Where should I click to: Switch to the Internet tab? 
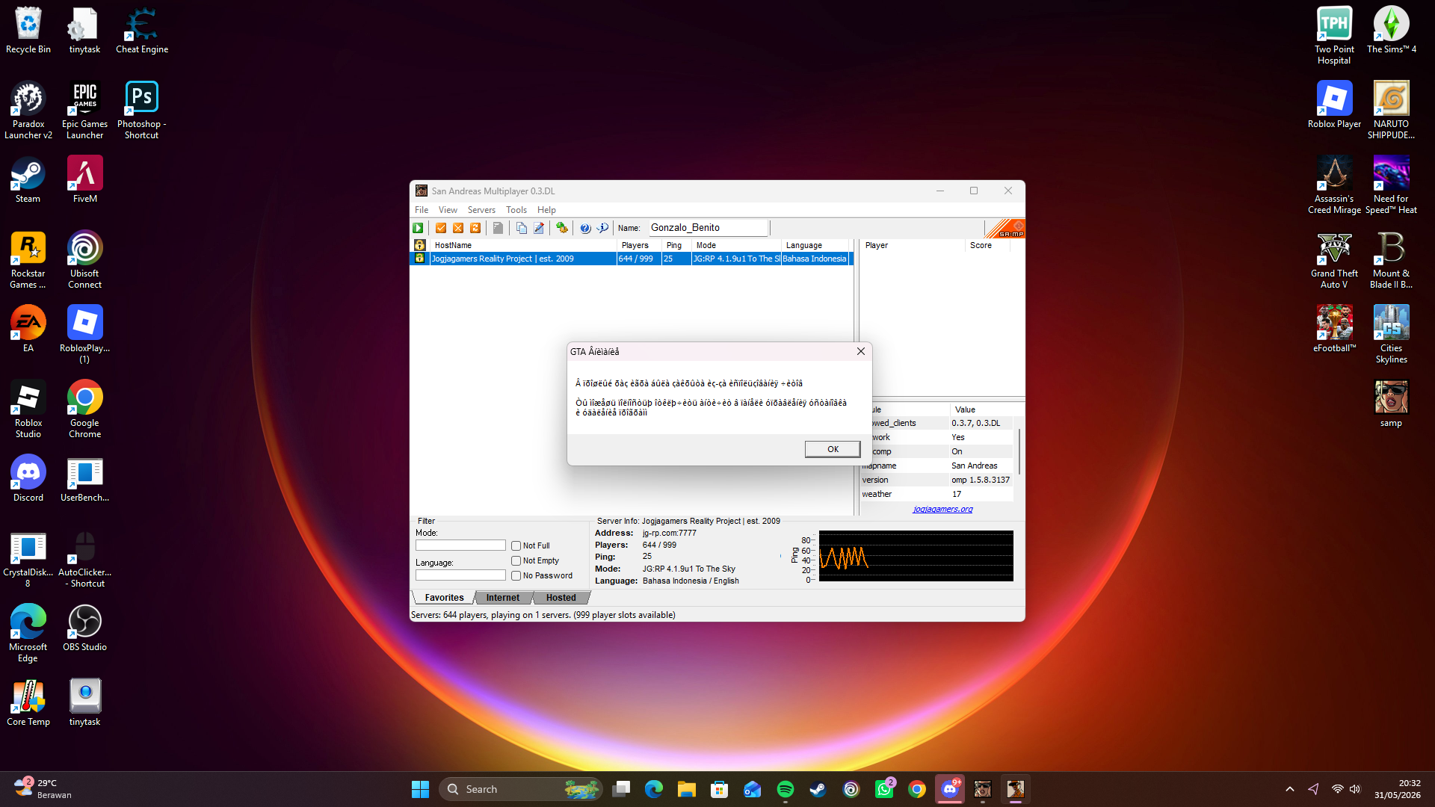(502, 598)
